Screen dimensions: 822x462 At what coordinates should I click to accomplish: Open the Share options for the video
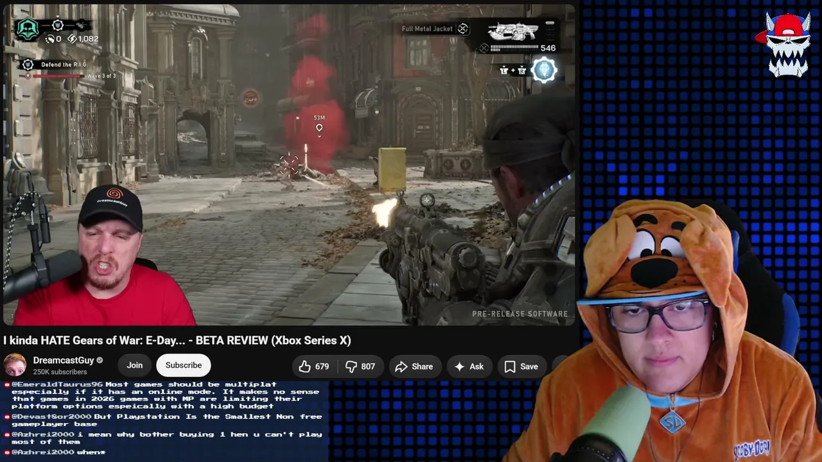(x=414, y=366)
